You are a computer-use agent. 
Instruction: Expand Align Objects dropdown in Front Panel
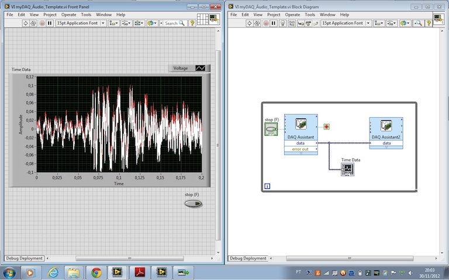(x=113, y=23)
